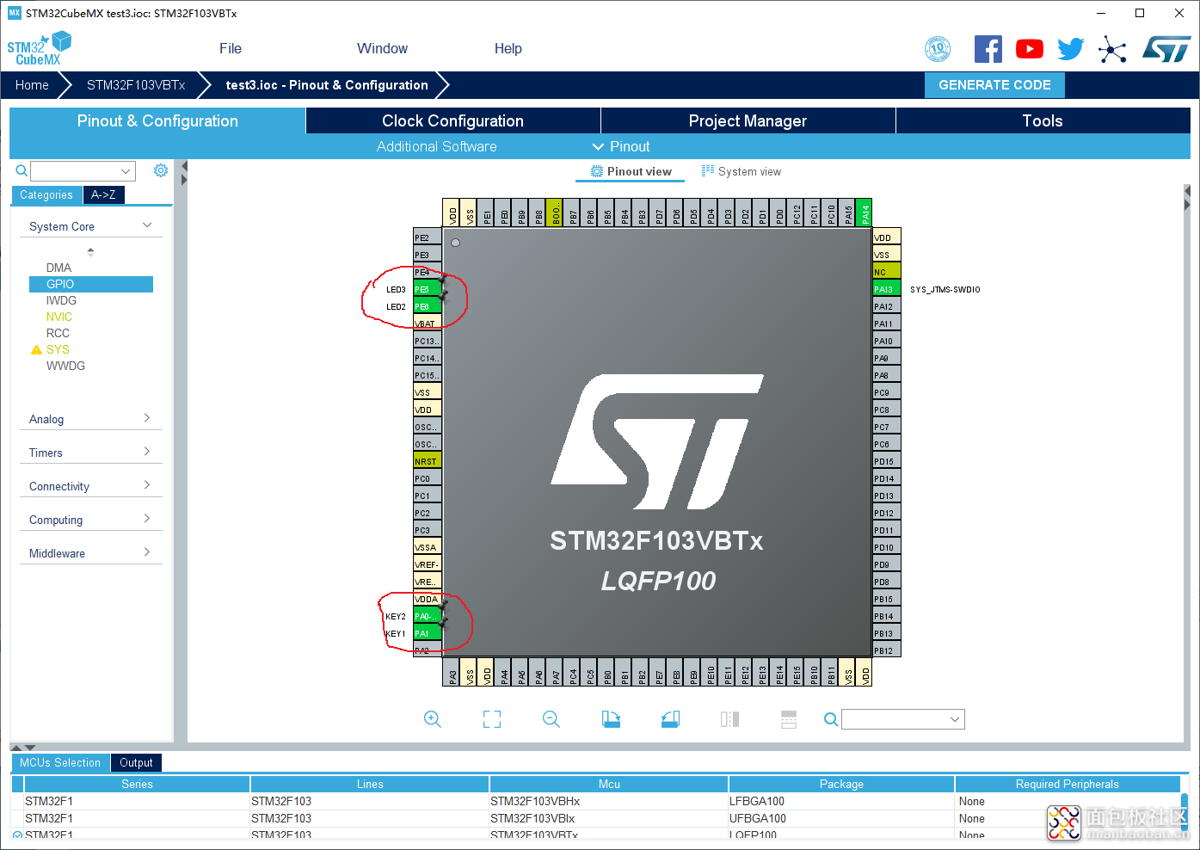Zoom in on the pinout view
This screenshot has width=1200, height=850.
[433, 719]
